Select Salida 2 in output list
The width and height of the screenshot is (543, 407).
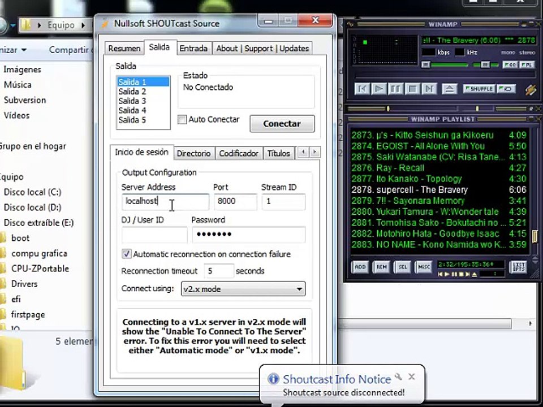143,92
